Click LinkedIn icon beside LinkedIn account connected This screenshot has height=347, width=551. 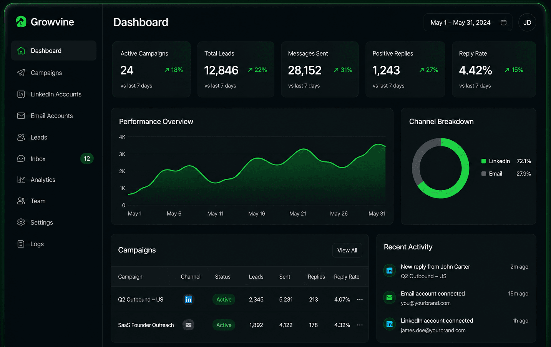pos(389,324)
